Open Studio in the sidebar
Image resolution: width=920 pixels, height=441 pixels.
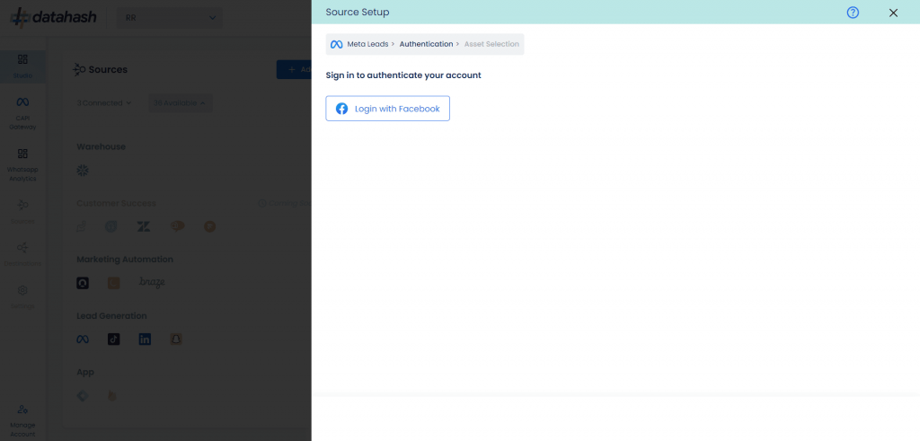tap(22, 66)
